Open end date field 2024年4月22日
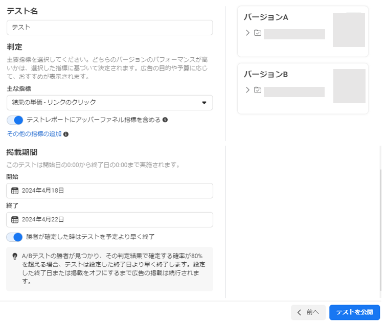 109,220
